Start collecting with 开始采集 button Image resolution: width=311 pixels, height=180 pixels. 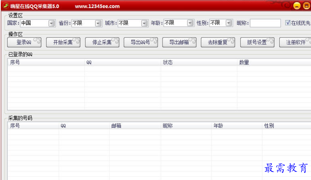pos(63,42)
